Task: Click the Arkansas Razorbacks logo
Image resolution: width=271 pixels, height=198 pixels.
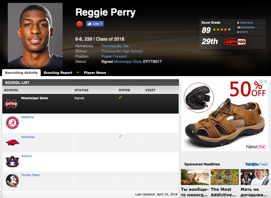Action: point(12,143)
